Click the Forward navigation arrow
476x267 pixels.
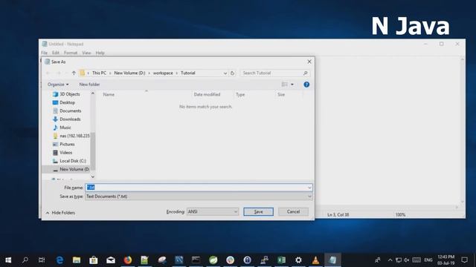[58, 73]
